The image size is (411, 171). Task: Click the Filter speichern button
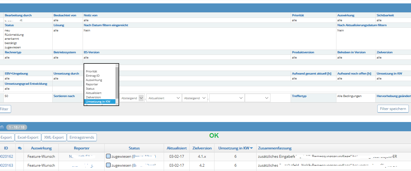click(x=393, y=109)
